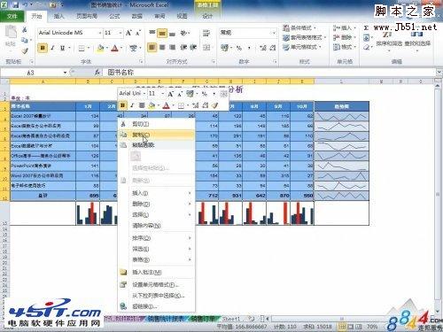Viewport: 443px width, 332px height.
Task: Click the fx Insert Function icon by formula bar
Action: tap(97, 73)
